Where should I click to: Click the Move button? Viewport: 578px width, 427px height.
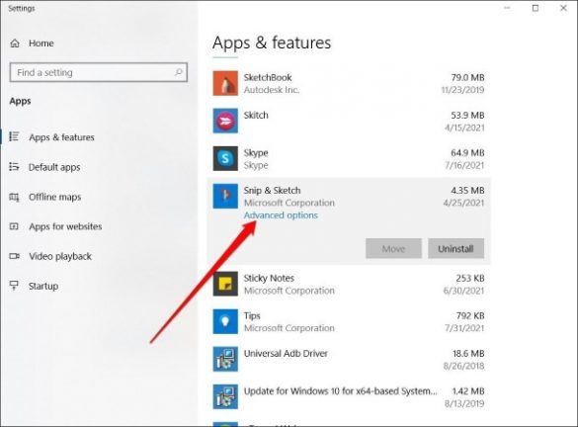(x=393, y=248)
